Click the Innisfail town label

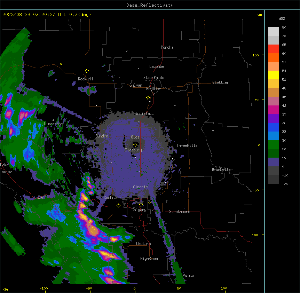[x=144, y=113]
